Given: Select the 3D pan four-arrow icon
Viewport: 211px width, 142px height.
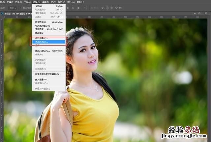Looking at the screenshot, I should click(112, 8).
